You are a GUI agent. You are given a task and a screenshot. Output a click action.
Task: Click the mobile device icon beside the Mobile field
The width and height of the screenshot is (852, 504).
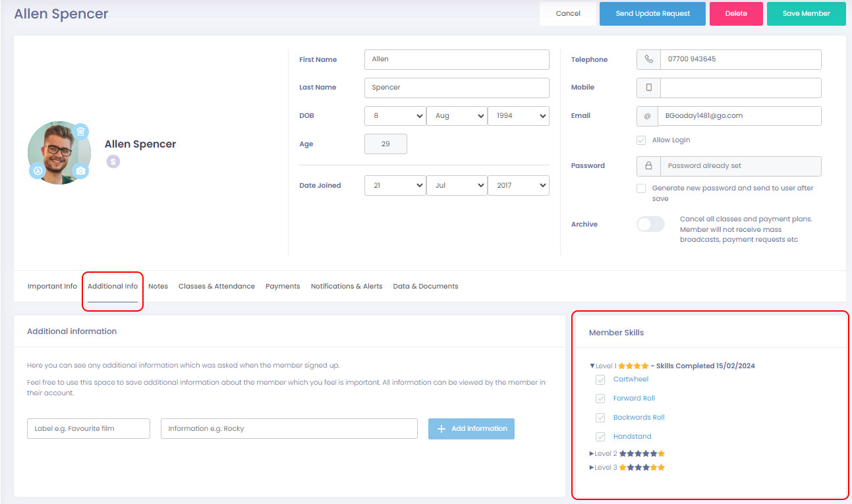pyautogui.click(x=648, y=88)
